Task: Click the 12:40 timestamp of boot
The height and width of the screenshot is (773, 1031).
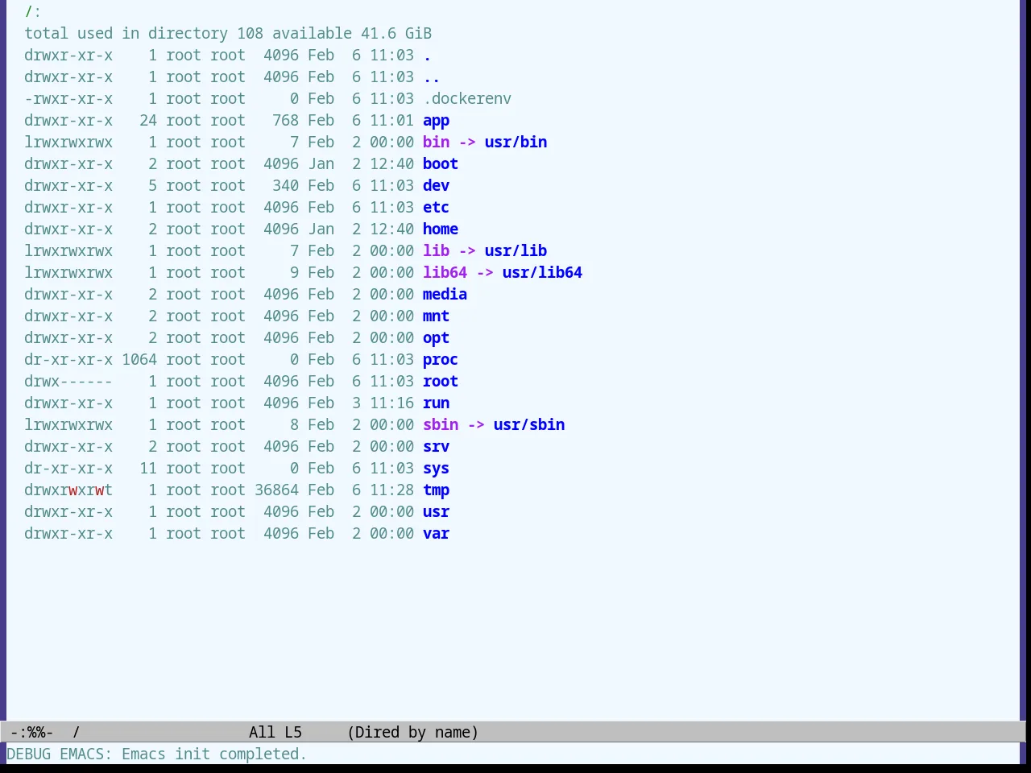Action: click(x=391, y=164)
